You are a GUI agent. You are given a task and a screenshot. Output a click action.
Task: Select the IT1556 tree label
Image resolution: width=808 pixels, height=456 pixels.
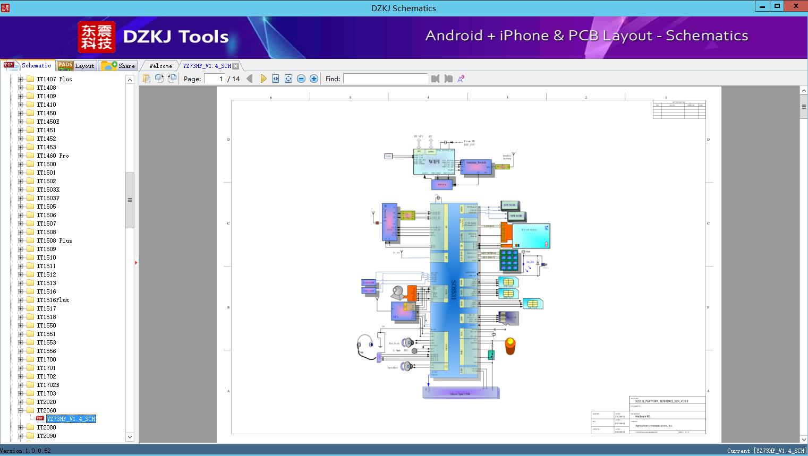tap(46, 351)
